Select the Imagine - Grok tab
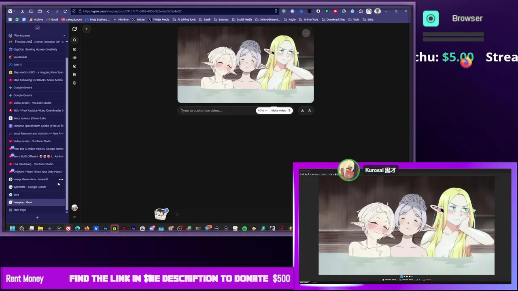The image size is (518, 291). [x=36, y=202]
